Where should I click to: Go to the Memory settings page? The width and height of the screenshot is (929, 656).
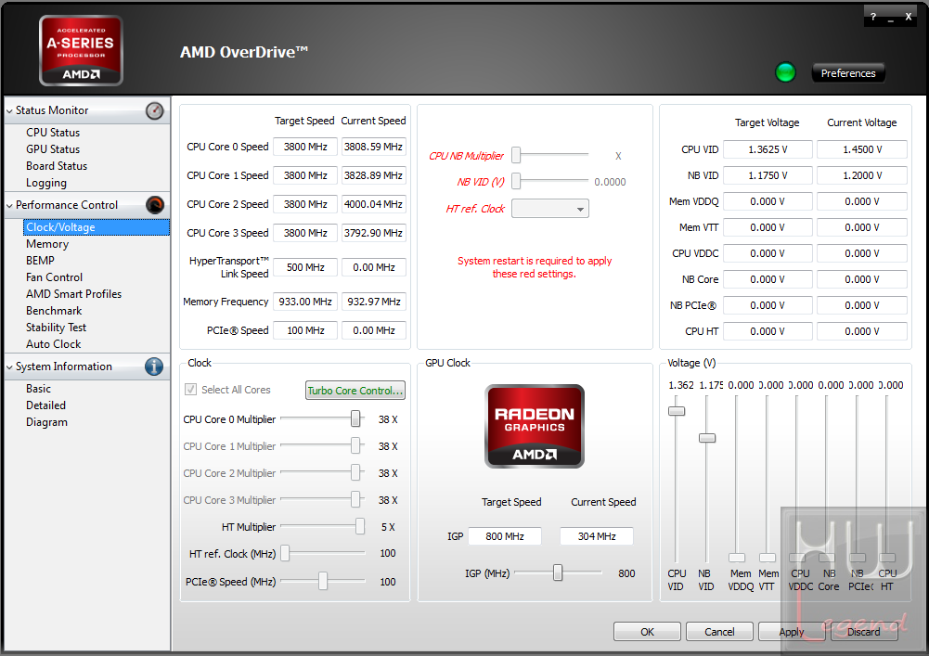(x=47, y=244)
